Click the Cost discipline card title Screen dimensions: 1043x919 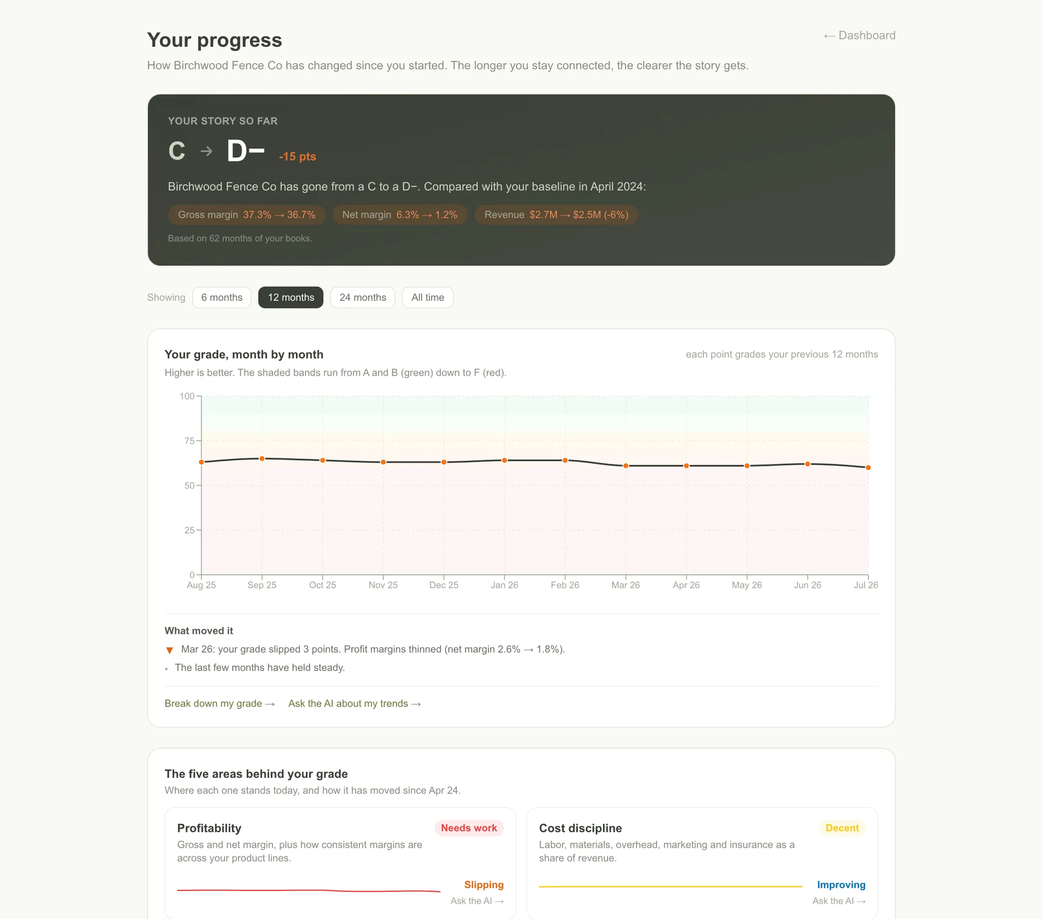pyautogui.click(x=580, y=828)
